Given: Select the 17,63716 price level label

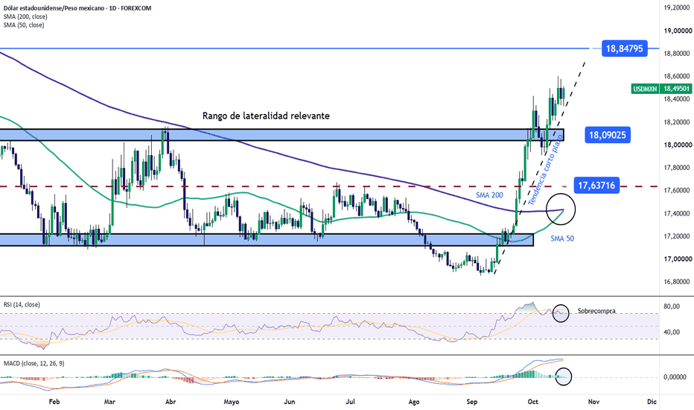Looking at the screenshot, I should point(596,186).
